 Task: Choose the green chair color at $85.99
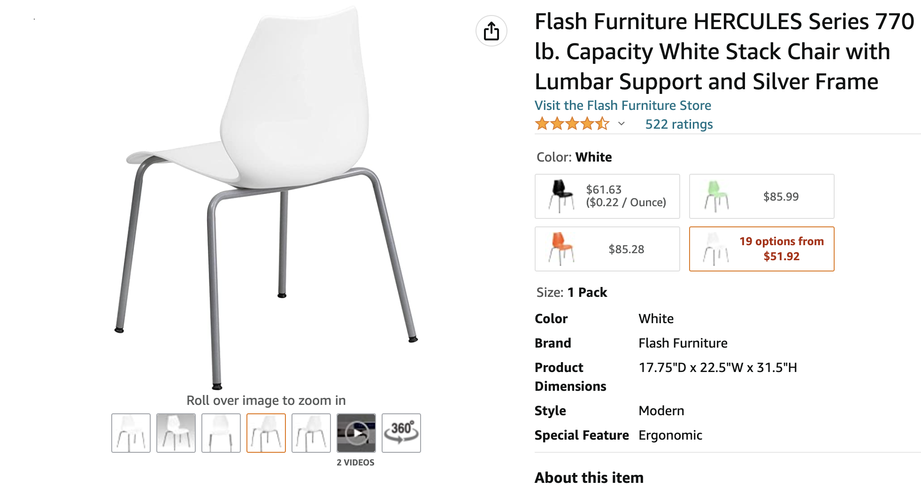point(761,196)
